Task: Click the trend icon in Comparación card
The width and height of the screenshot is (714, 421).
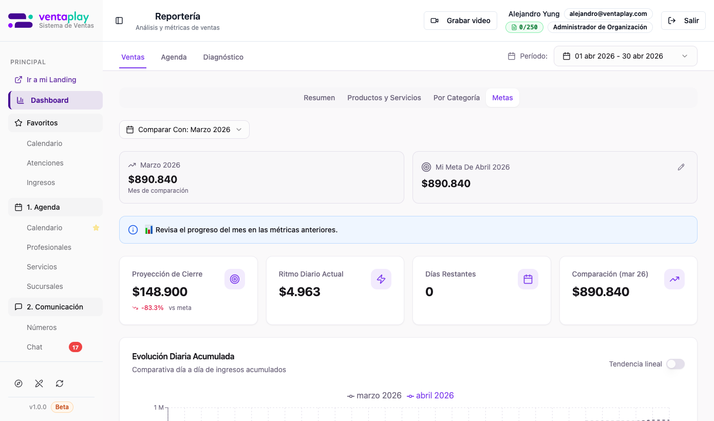Action: (674, 279)
